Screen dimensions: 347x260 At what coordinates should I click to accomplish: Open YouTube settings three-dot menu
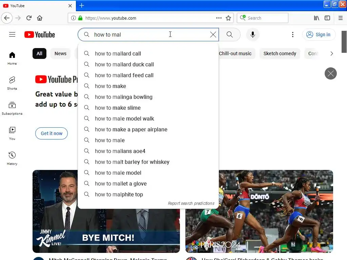292,35
